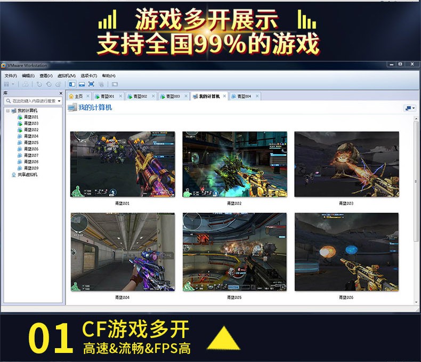
Task: Close the 我的计算机 tab
Action: [224, 96]
